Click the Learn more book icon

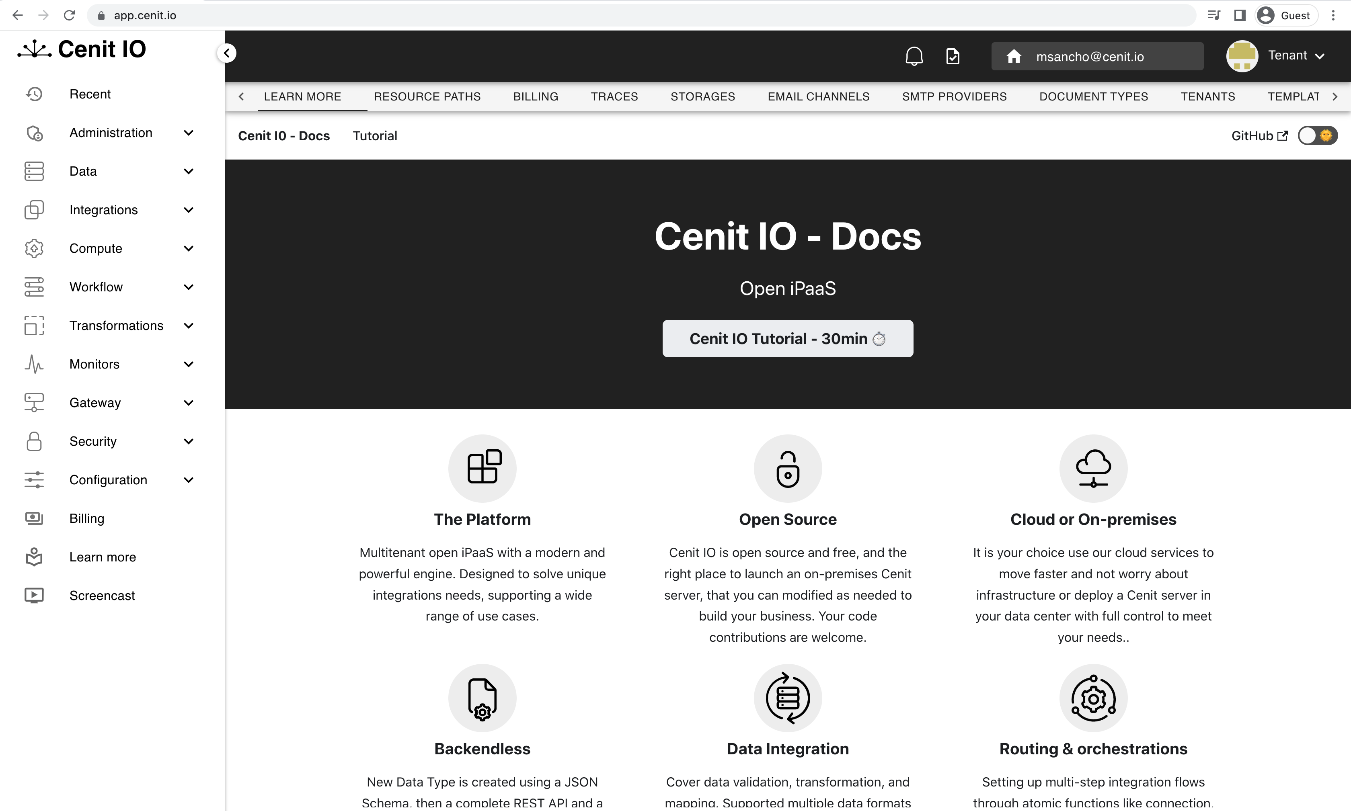[x=34, y=557]
